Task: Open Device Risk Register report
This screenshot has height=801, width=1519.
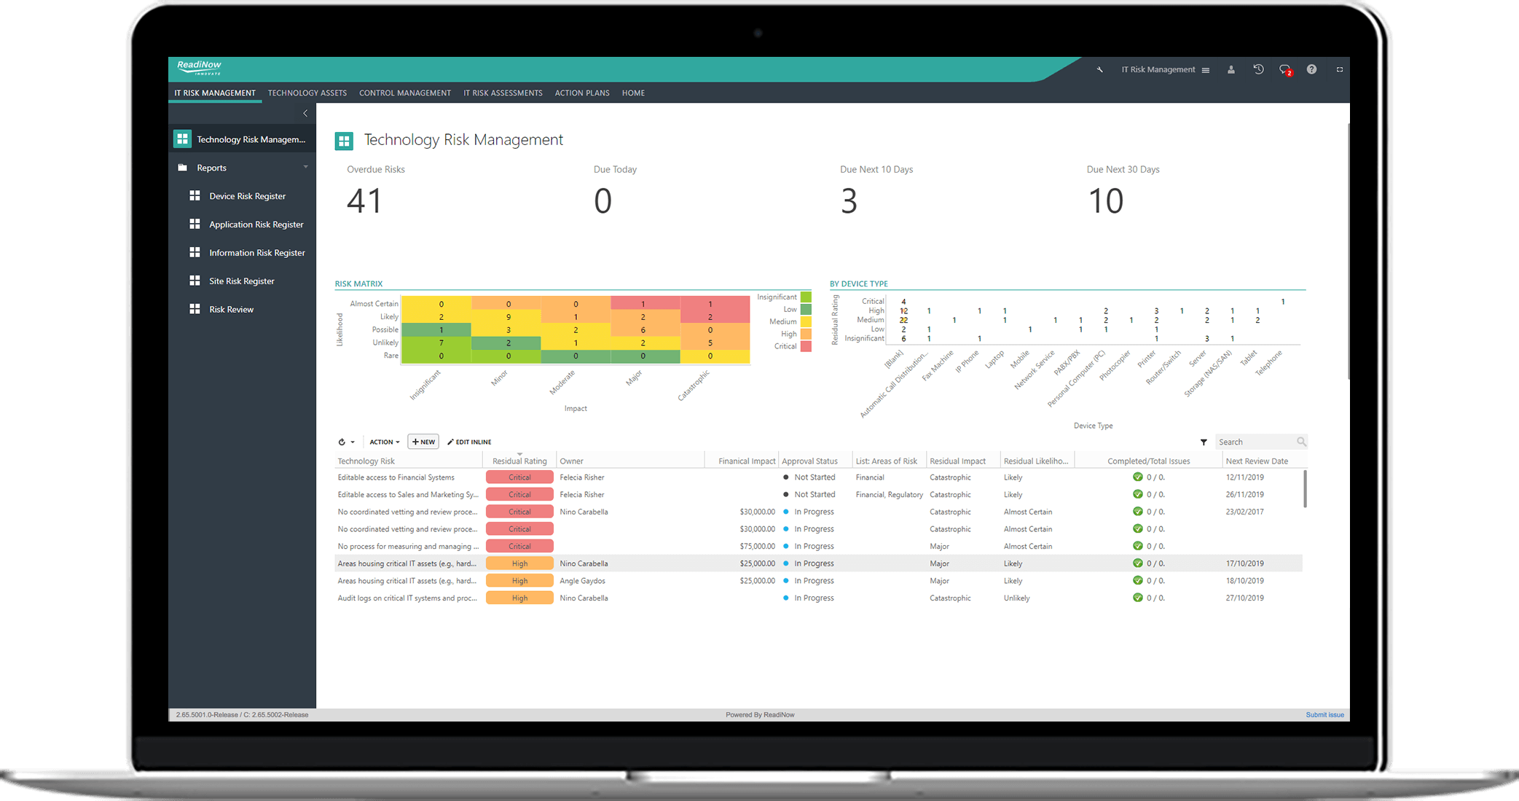Action: click(x=247, y=196)
